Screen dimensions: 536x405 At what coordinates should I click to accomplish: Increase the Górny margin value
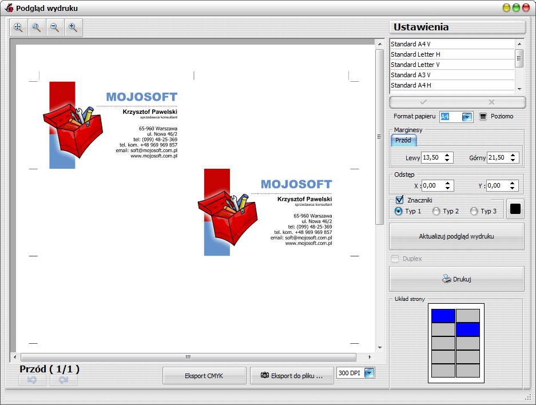pos(513,155)
